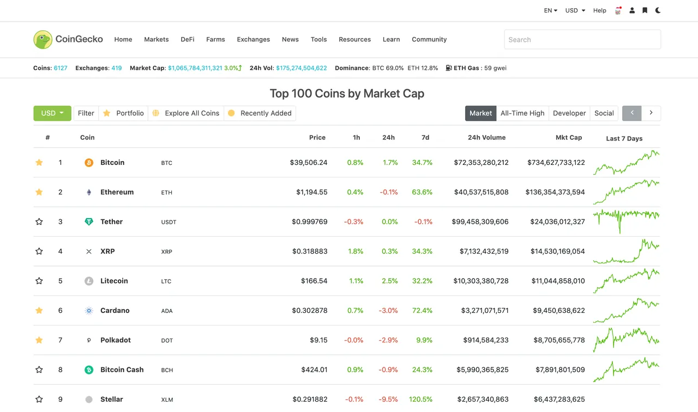
Task: Open the Bitcoin 7-day sparkline chart
Action: (x=626, y=163)
